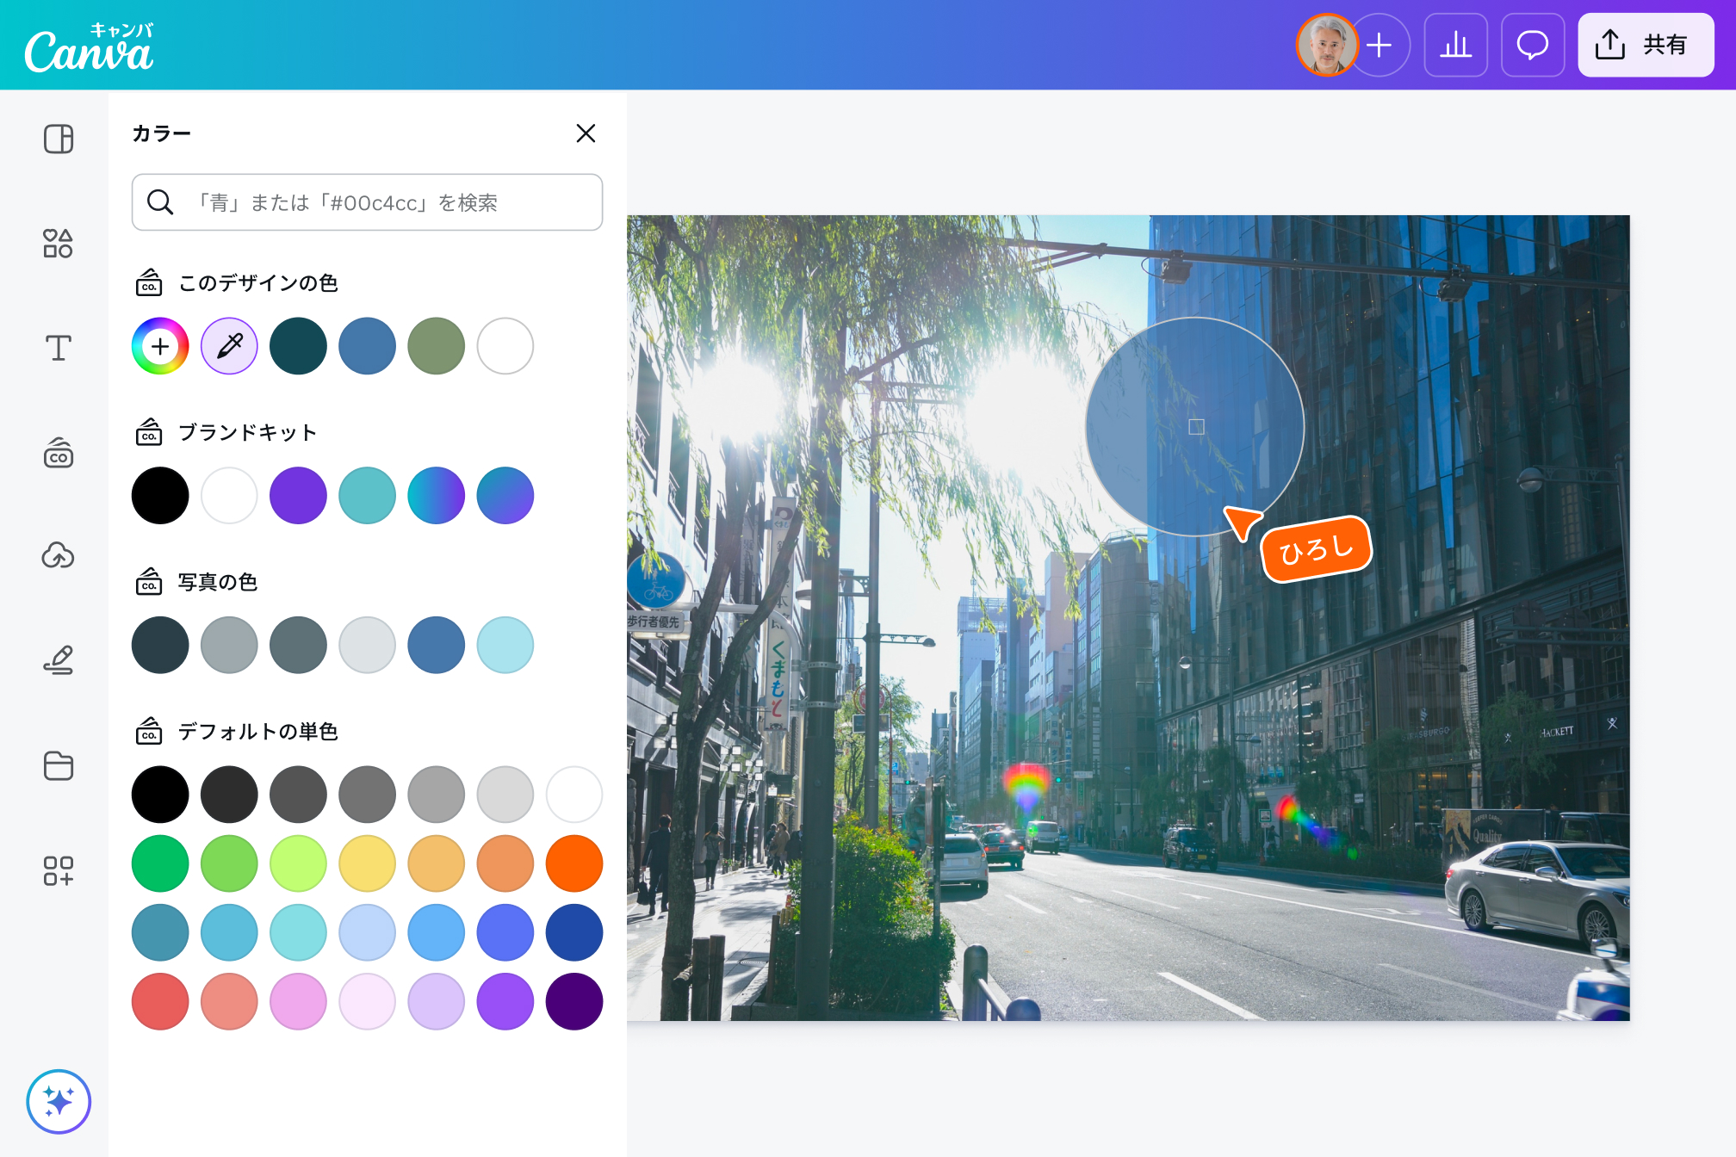
Task: Open the design templates panel in the sidebar
Action: point(59,139)
